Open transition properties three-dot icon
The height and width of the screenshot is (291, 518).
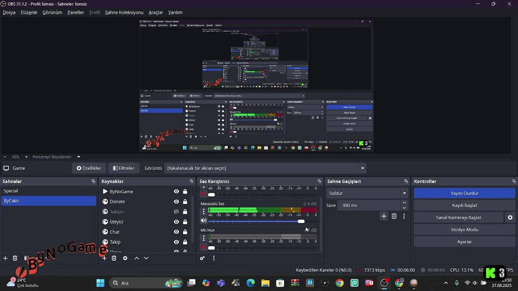[x=404, y=216]
